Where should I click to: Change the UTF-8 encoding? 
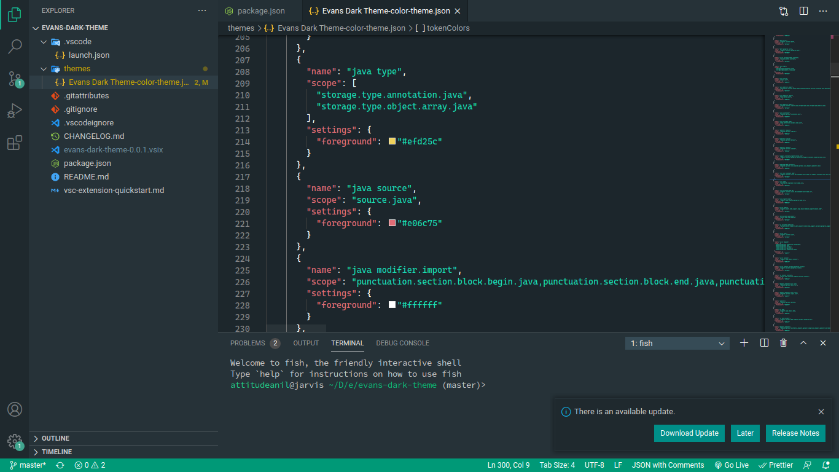click(594, 465)
